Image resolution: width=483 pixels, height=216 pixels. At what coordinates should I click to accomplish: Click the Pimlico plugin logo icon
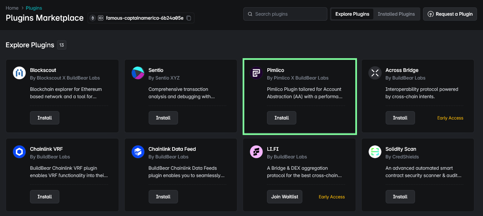256,73
